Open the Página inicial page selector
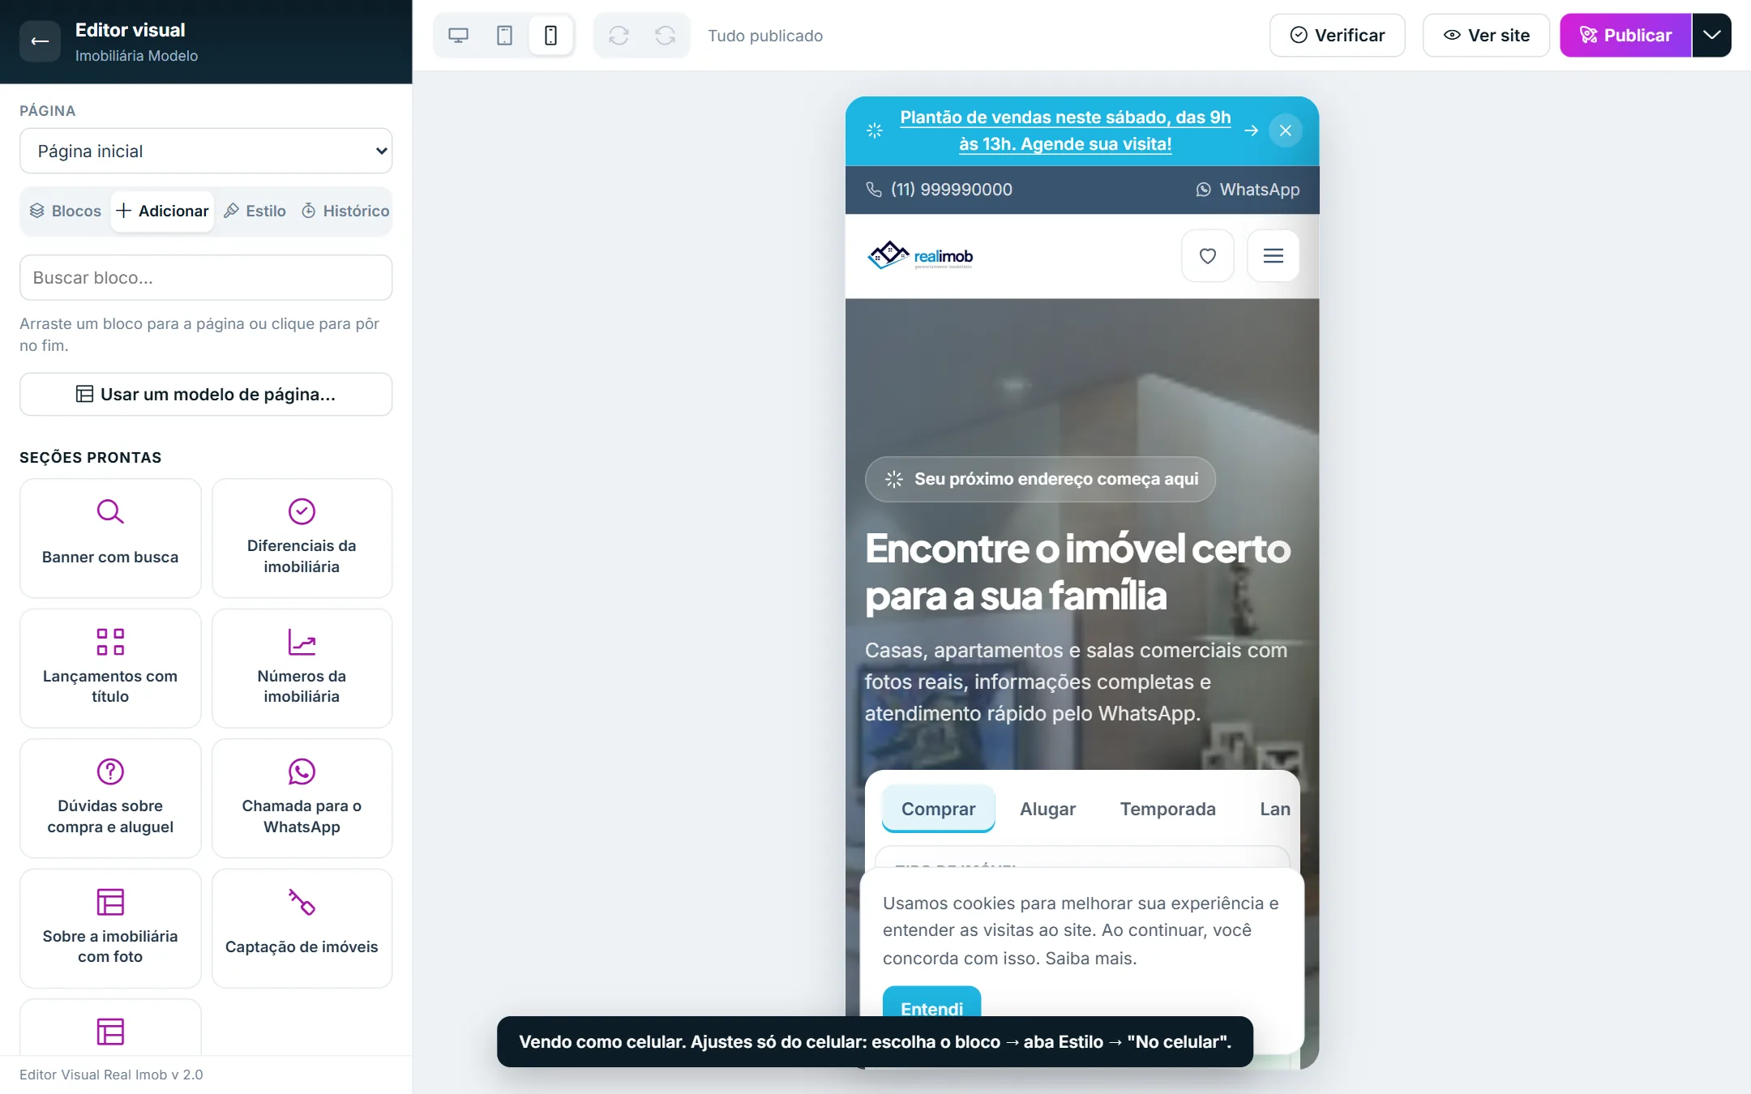This screenshot has height=1094, width=1751. pyautogui.click(x=206, y=151)
